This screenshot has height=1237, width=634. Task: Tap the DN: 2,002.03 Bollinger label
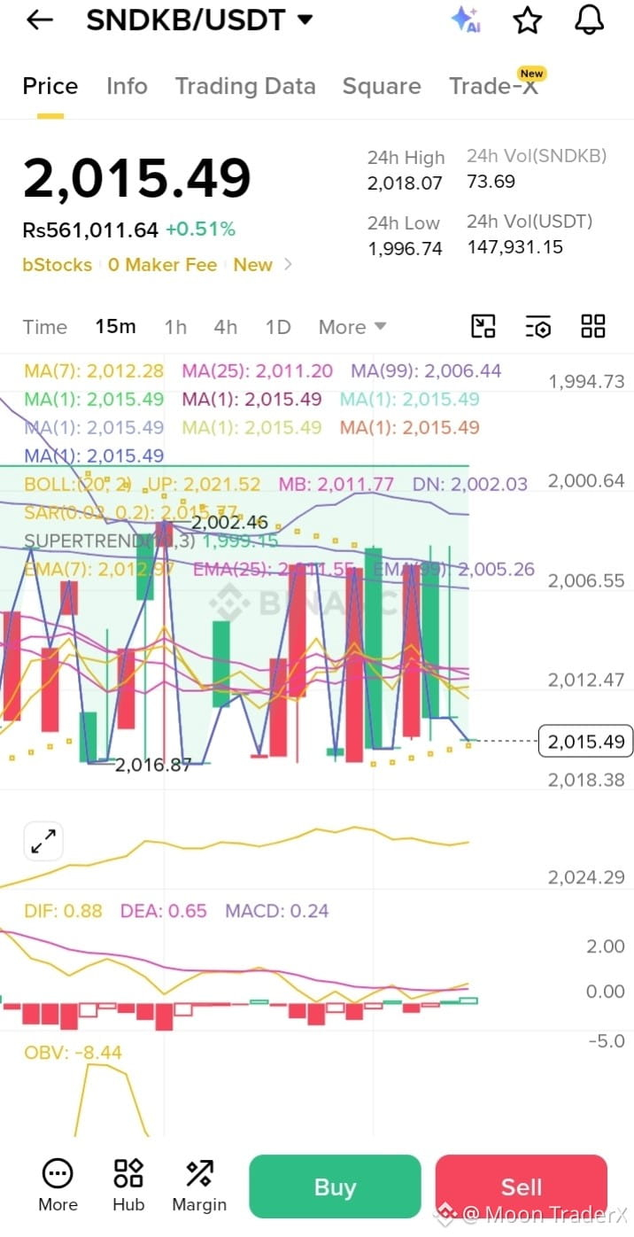pyautogui.click(x=470, y=484)
